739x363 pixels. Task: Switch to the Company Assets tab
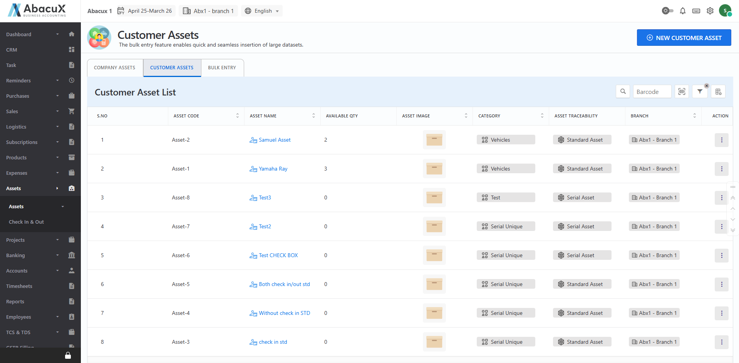115,68
